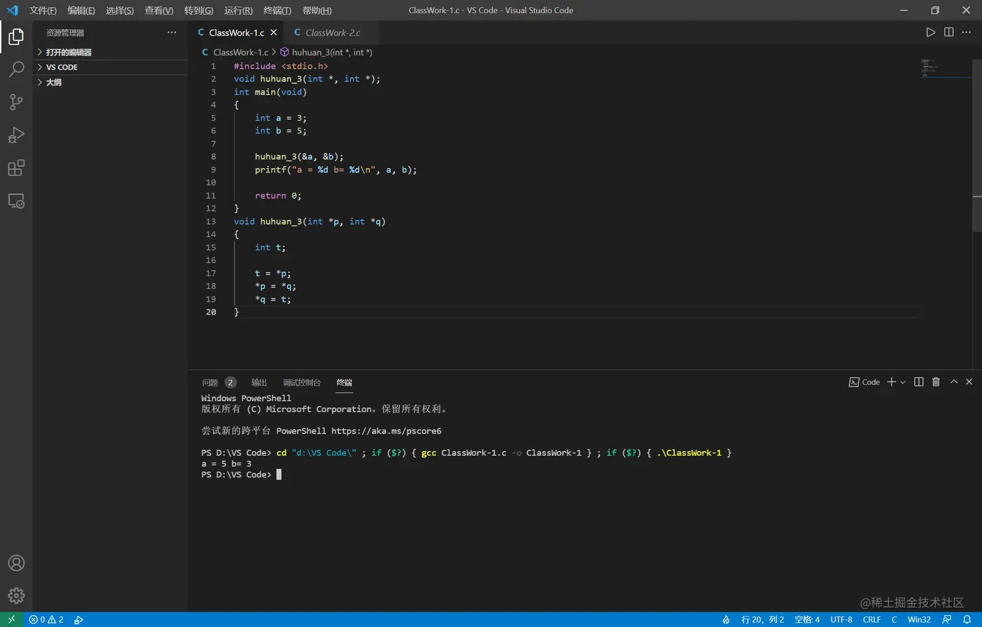The width and height of the screenshot is (982, 627).
Task: Open the 查看(V) menu
Action: tap(159, 10)
